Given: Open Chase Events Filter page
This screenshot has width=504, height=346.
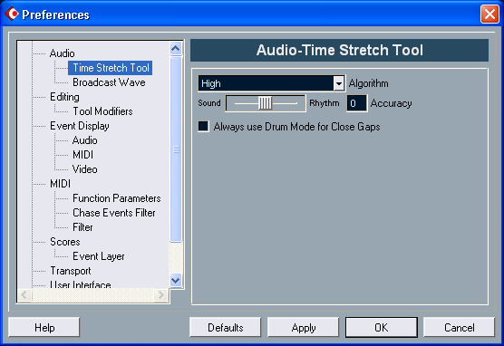Looking at the screenshot, I should pos(114,213).
